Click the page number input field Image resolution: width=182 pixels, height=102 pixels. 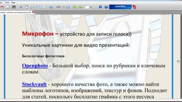pos(86,7)
